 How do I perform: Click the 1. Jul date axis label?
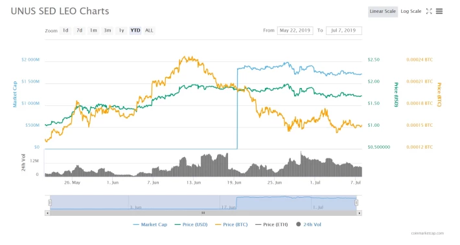click(315, 182)
